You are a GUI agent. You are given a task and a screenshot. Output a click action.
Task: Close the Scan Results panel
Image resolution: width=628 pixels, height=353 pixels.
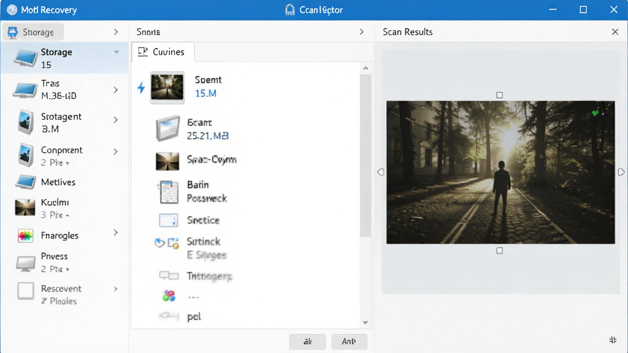(615, 32)
